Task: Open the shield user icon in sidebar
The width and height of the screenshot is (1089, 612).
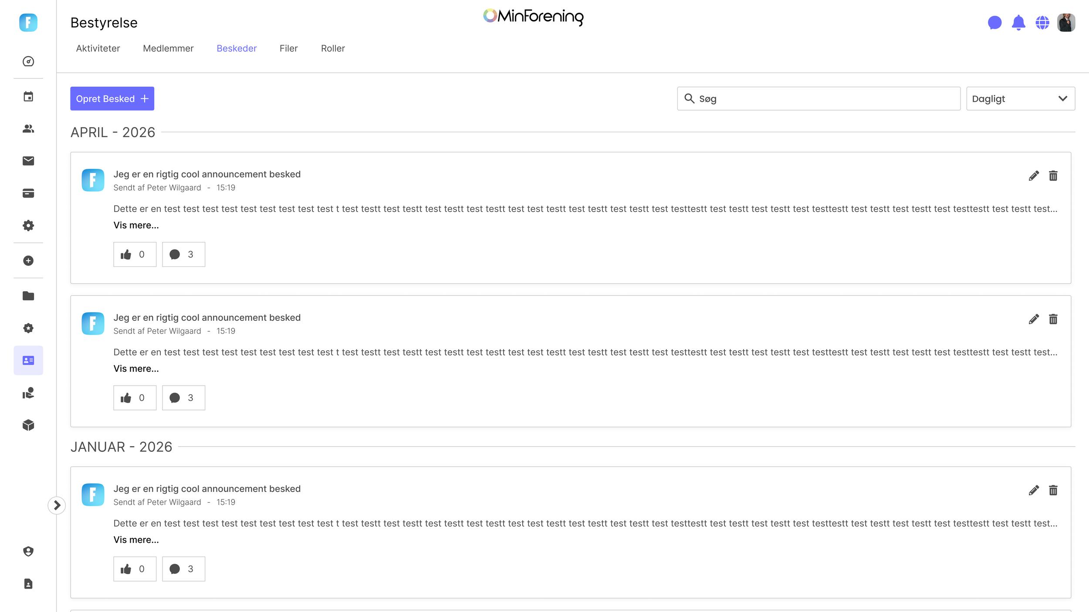Action: point(28,551)
